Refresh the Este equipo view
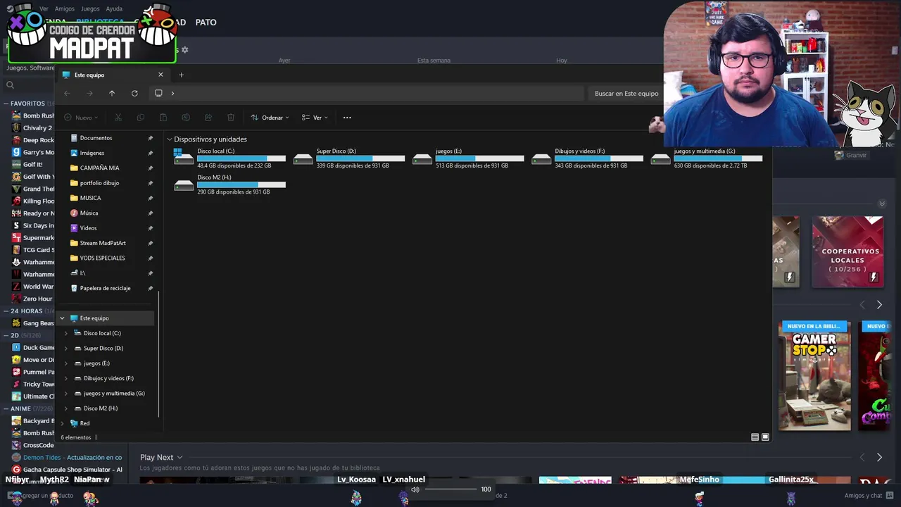 134,93
